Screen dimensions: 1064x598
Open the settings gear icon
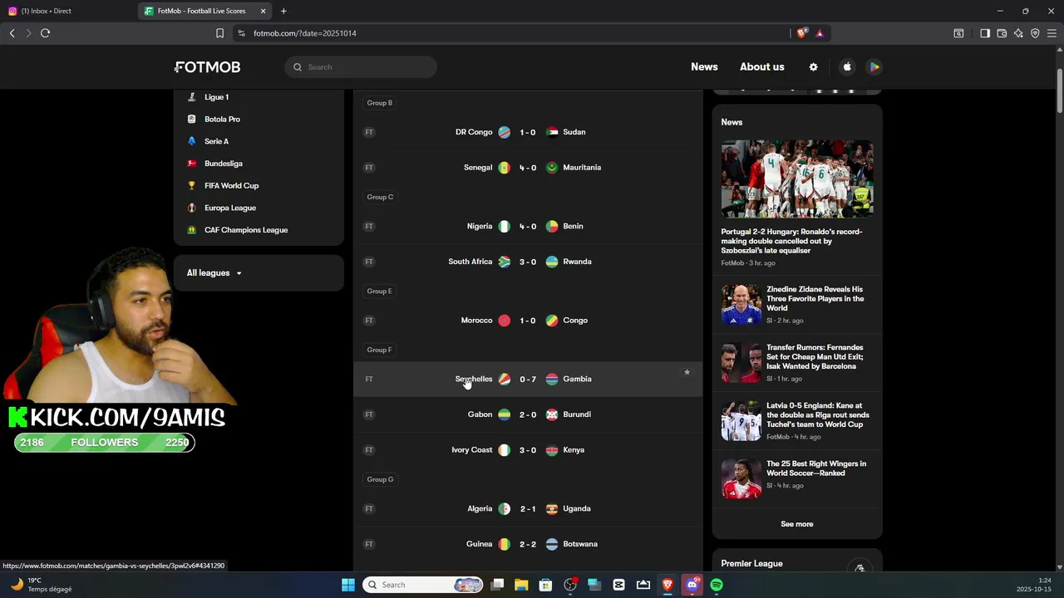pos(813,67)
